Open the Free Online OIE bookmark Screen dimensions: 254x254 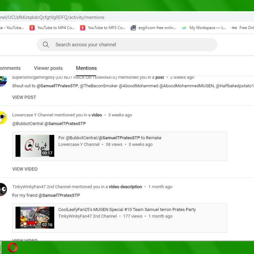click(x=242, y=28)
